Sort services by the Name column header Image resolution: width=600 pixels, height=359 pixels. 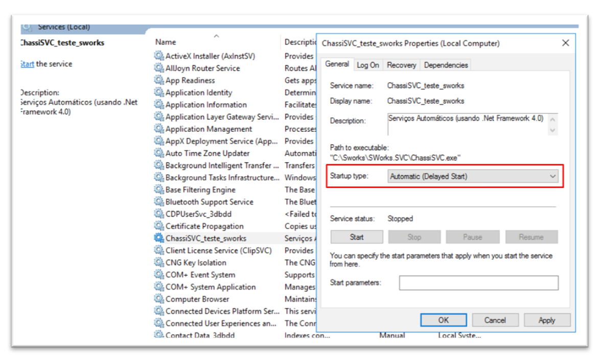[166, 42]
